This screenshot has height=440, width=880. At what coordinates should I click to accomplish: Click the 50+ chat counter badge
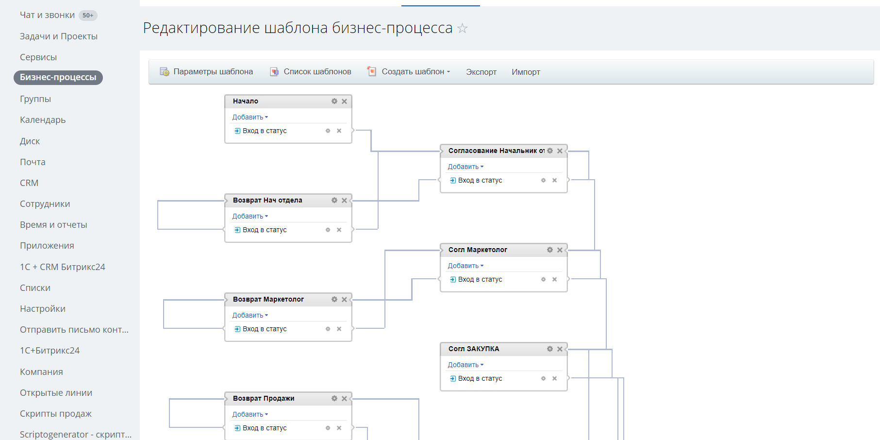click(x=88, y=16)
